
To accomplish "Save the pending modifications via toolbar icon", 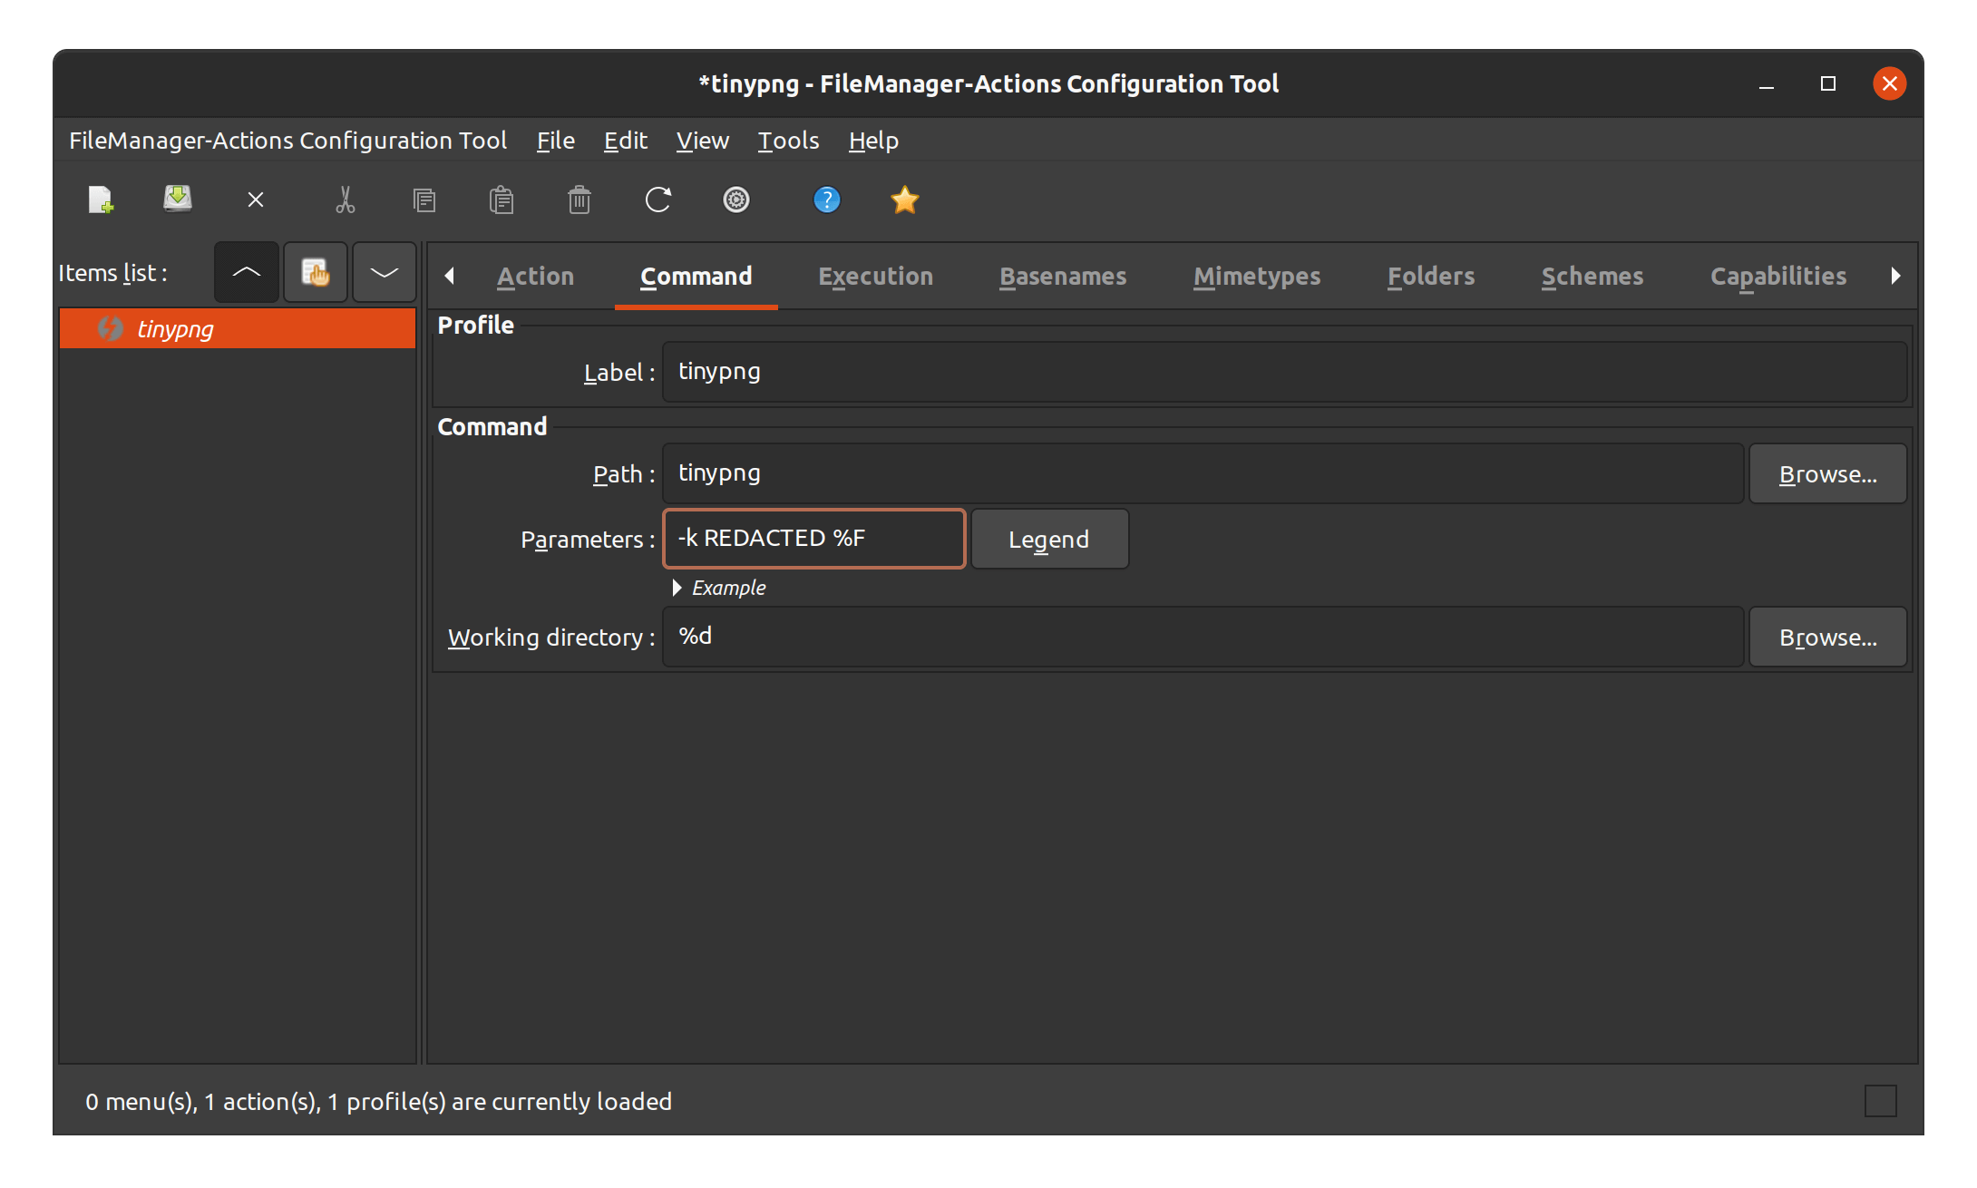I will coord(178,200).
